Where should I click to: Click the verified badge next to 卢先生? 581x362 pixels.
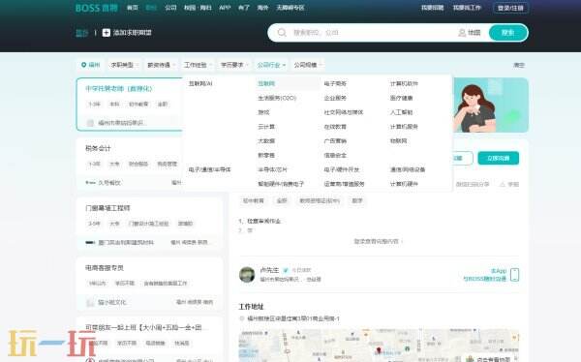286,270
